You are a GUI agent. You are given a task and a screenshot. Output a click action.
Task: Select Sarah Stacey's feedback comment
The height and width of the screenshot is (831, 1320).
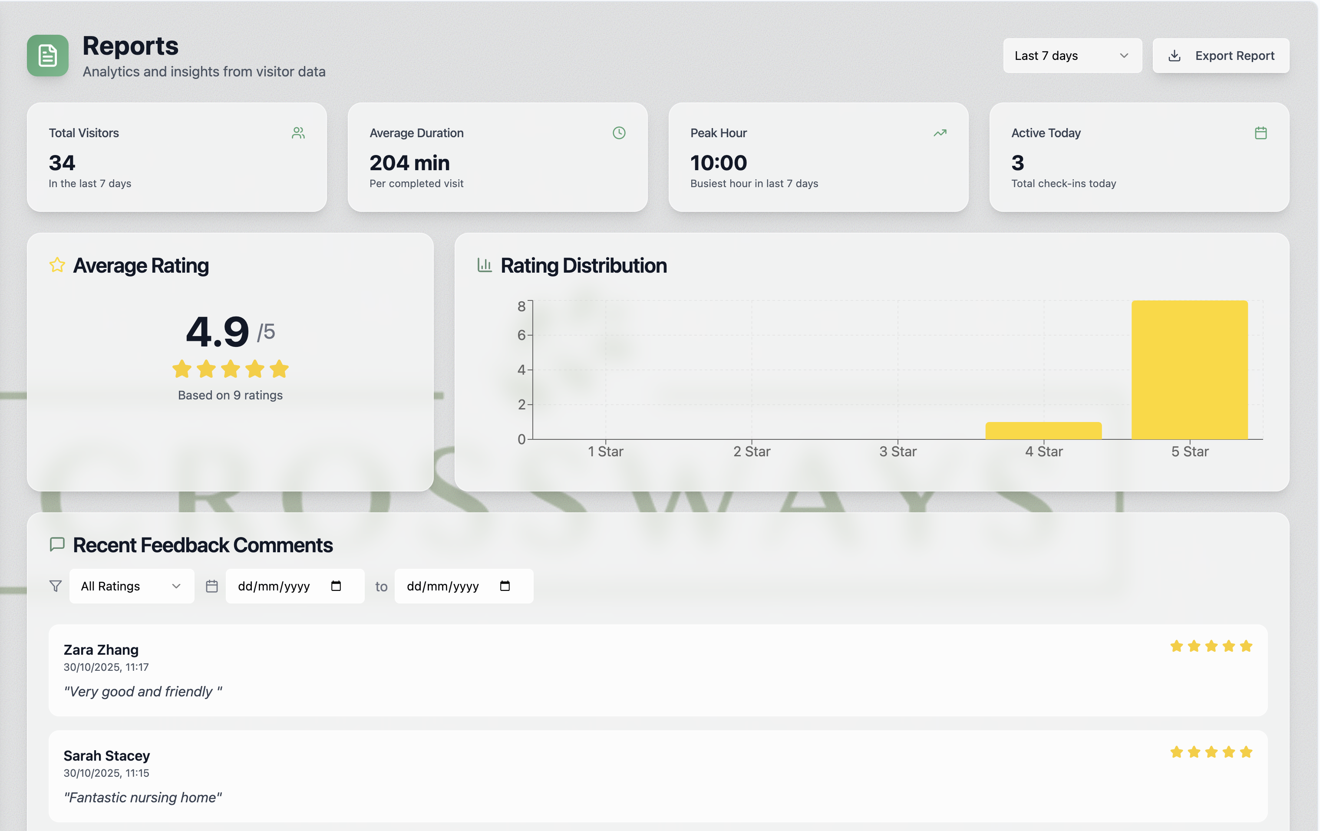point(142,797)
